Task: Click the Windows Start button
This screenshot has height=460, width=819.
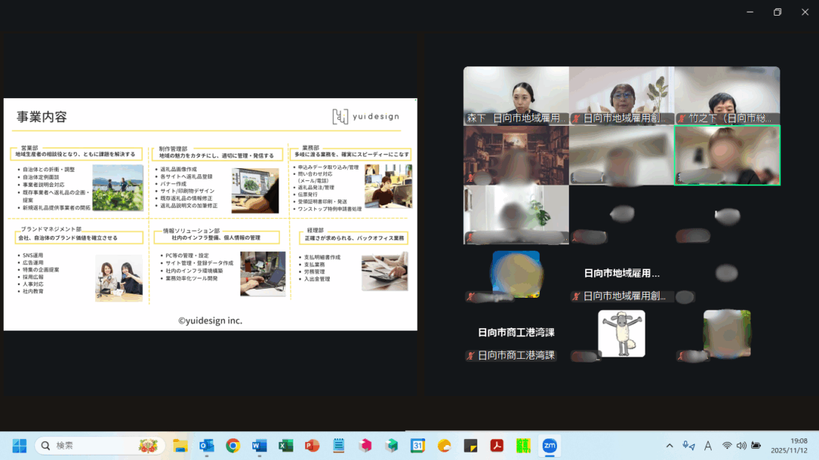Action: click(19, 446)
